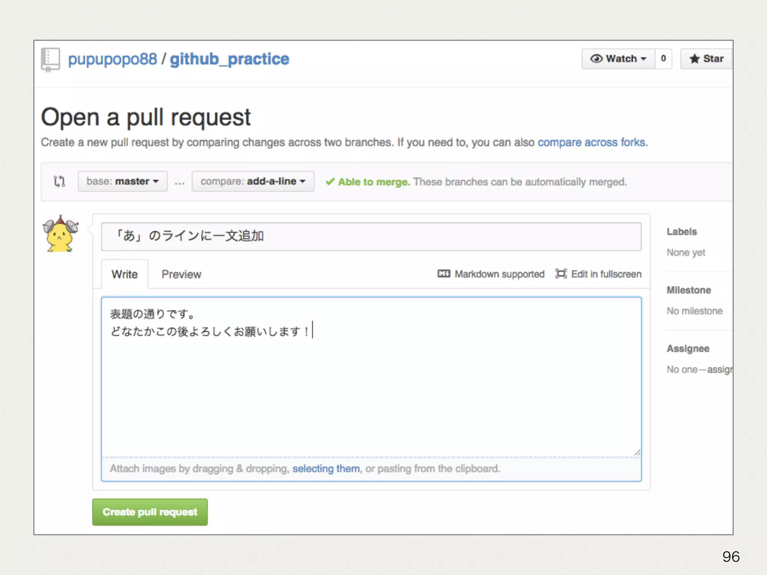Open the Watch dropdown menu

618,59
